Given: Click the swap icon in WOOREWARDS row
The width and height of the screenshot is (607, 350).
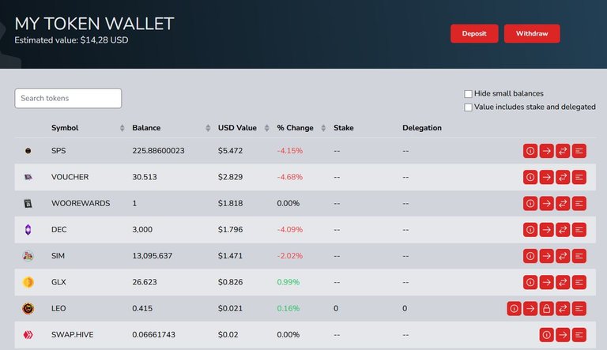Looking at the screenshot, I should point(563,204).
